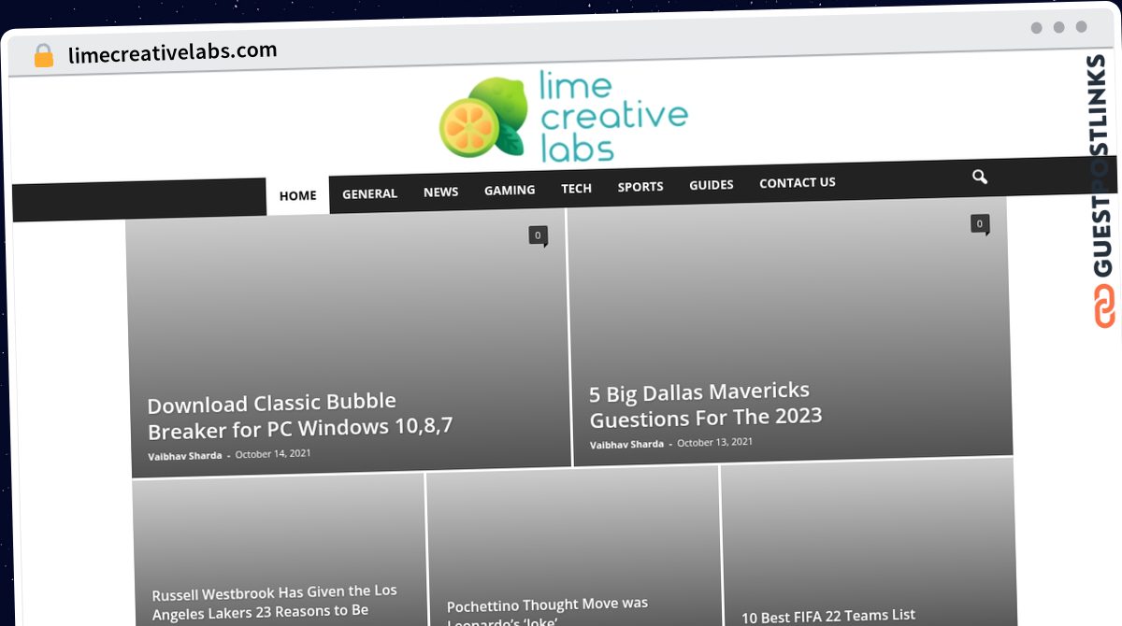Open the GAMING category
Screen dimensions: 1122x626
[x=510, y=190]
